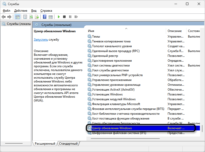Click the green Start Service toolbar icon
Screen dimensions: 205x152
click(58, 17)
